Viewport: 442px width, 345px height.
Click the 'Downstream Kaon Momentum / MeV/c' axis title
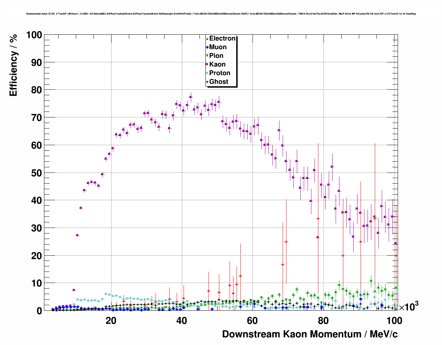tap(310, 334)
